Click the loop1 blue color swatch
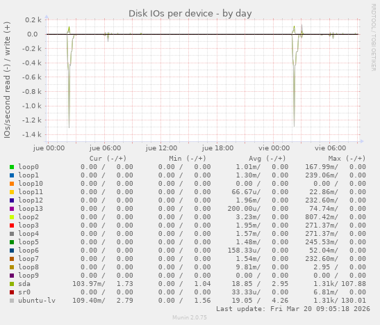Image resolution: width=380 pixels, height=325 pixels. 12,175
